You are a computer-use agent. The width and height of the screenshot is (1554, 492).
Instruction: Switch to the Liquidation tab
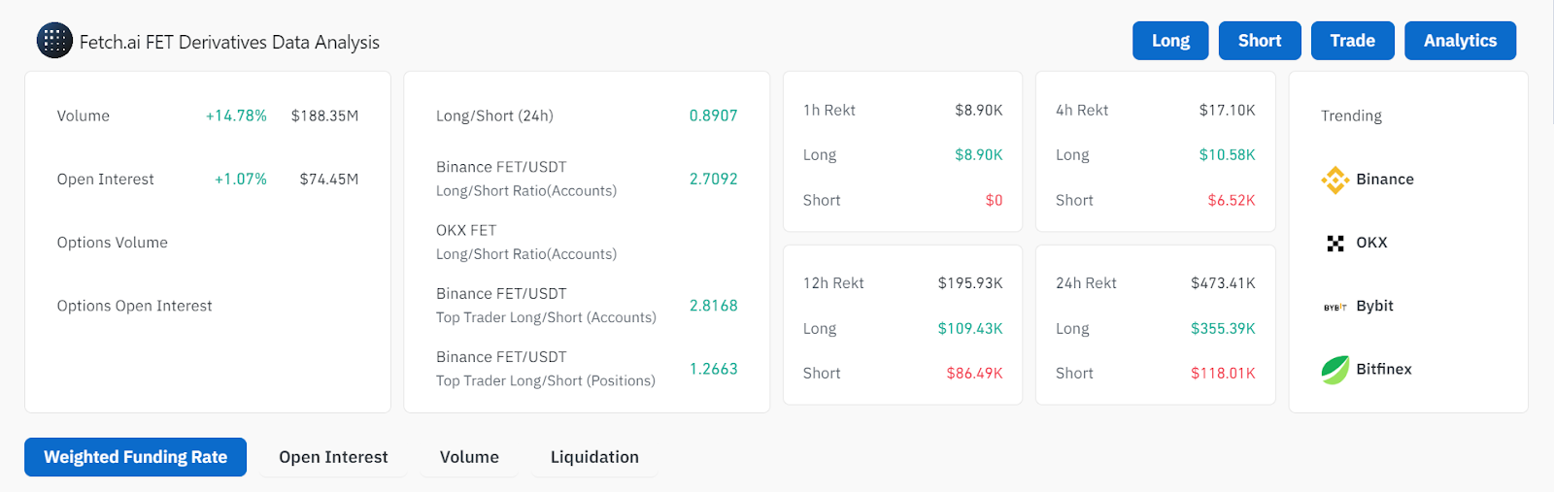click(x=594, y=457)
